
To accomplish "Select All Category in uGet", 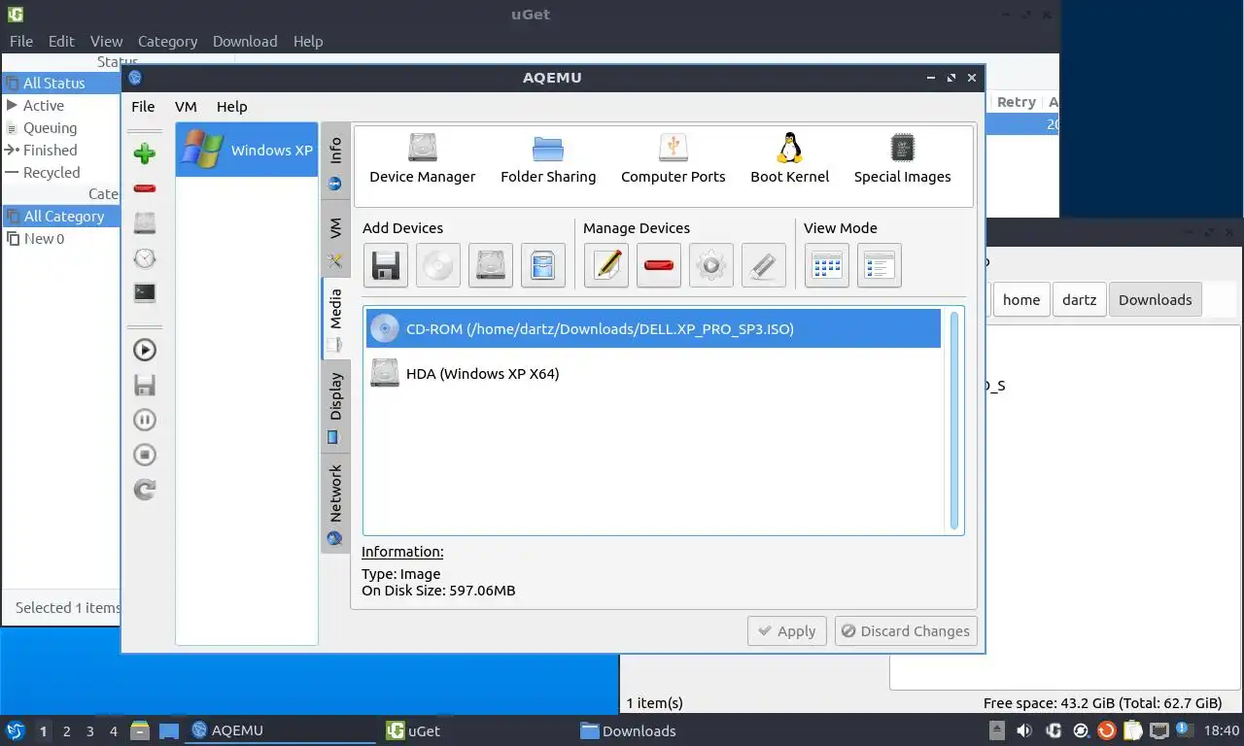I will [x=62, y=217].
